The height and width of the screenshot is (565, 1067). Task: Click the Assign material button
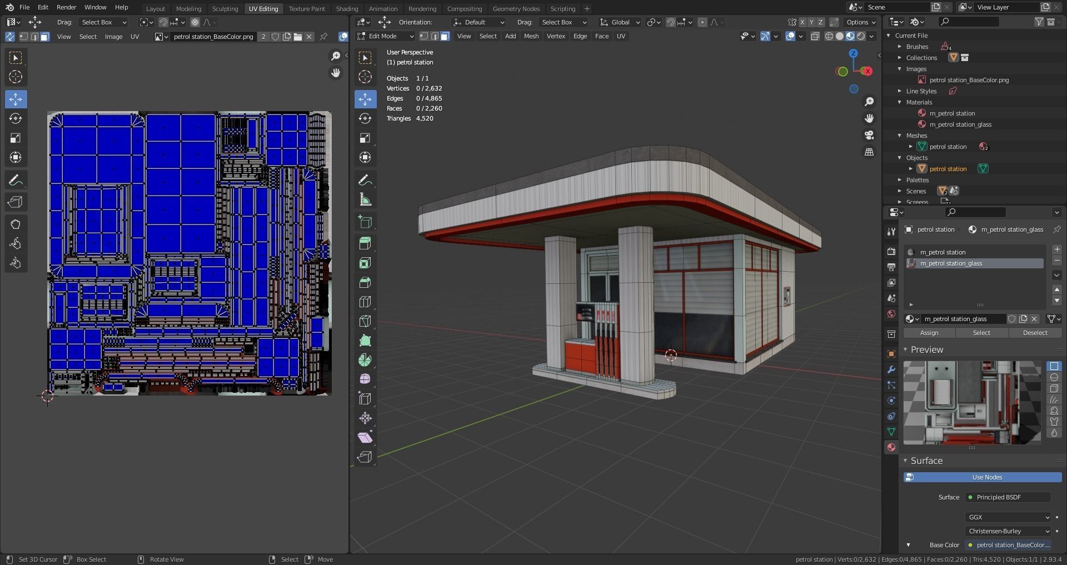929,333
